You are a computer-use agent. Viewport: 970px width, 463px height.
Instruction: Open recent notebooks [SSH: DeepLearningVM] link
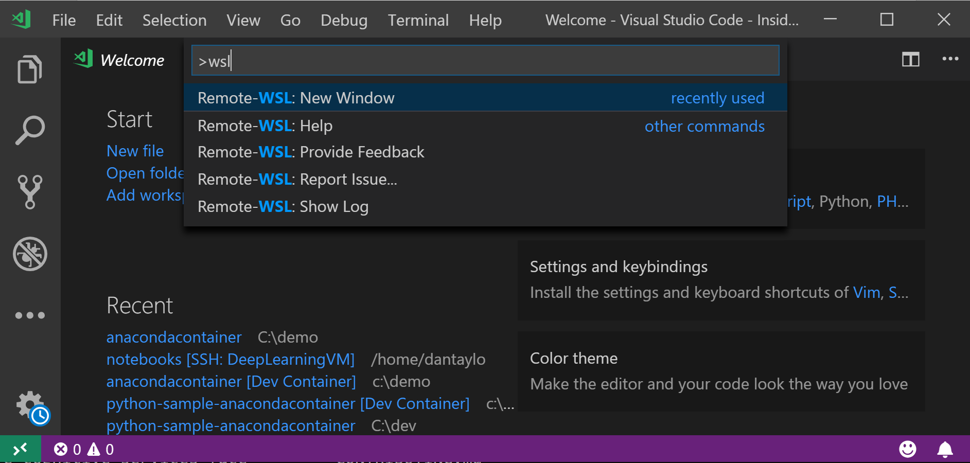pos(230,359)
